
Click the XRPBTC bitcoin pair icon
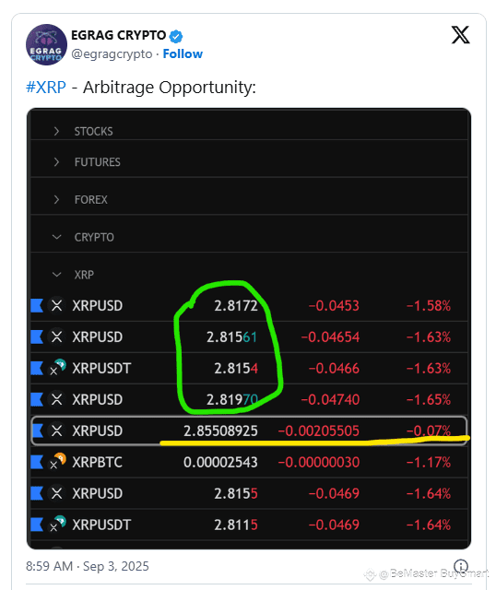tap(58, 461)
